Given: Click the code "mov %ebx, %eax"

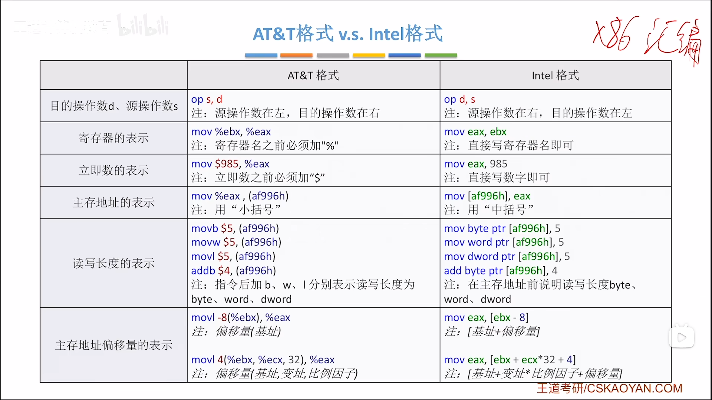Looking at the screenshot, I should point(231,131).
